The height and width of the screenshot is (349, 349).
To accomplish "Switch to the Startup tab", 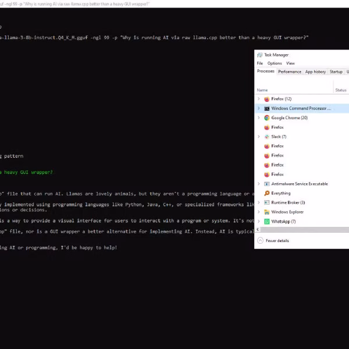I will (x=336, y=72).
